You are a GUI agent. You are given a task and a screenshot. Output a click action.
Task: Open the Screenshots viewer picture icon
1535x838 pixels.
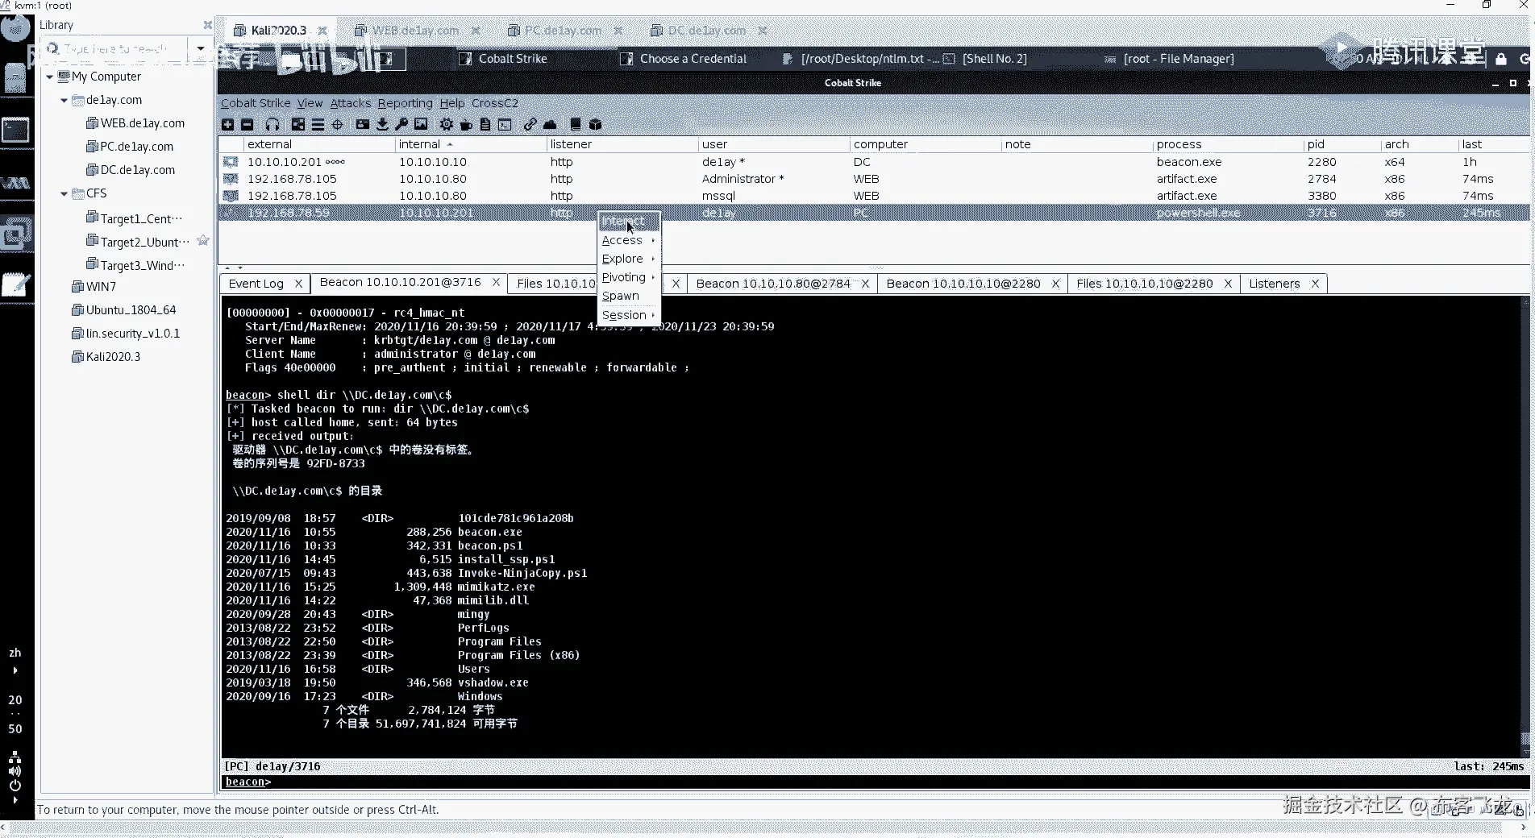point(421,124)
